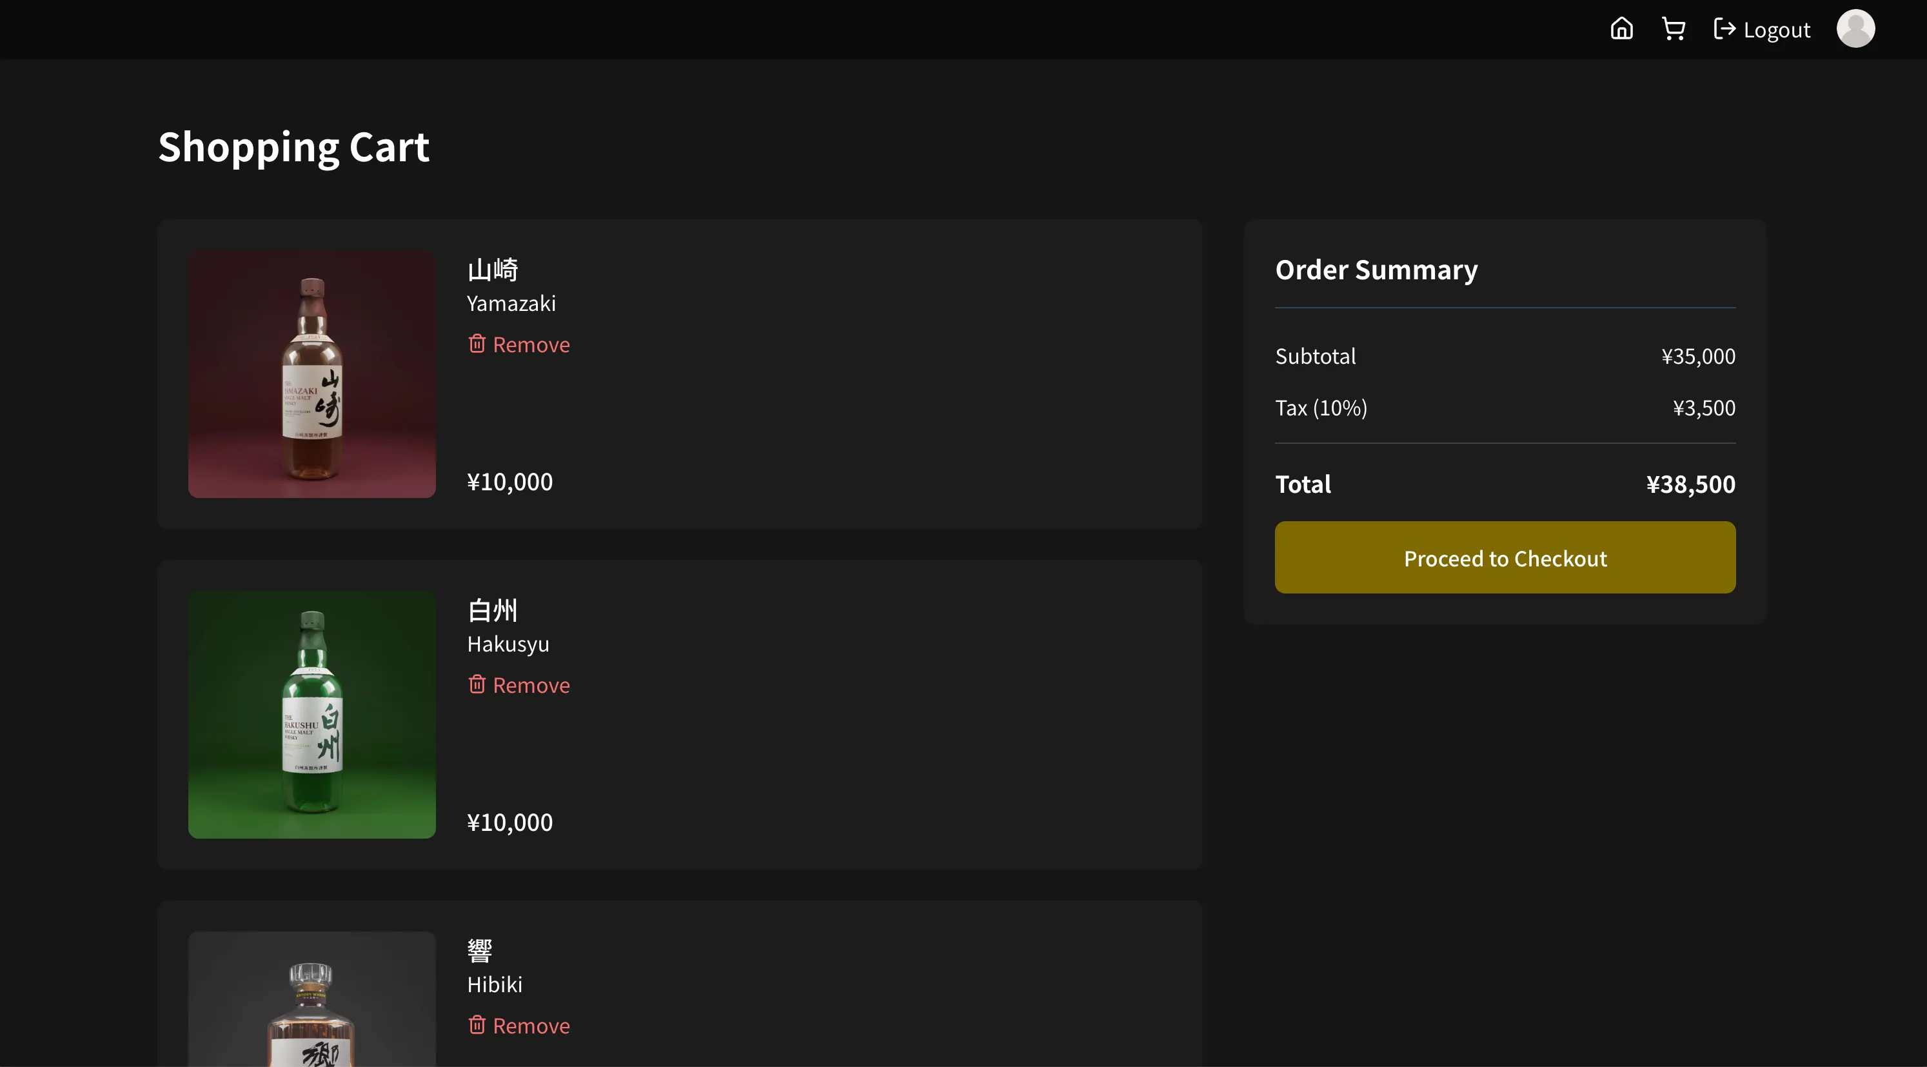This screenshot has width=1927, height=1067.
Task: Remove Hakusyu from the cart
Action: pos(531,684)
